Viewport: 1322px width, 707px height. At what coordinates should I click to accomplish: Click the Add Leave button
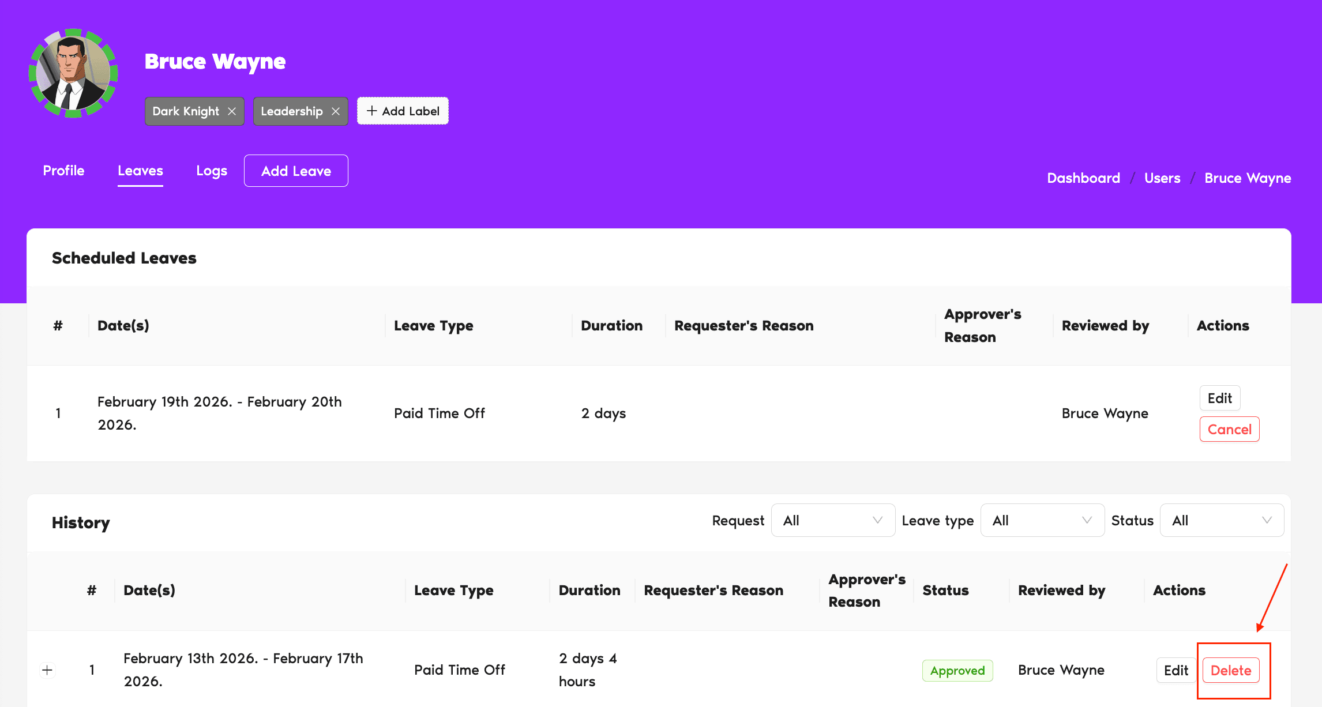(x=296, y=171)
